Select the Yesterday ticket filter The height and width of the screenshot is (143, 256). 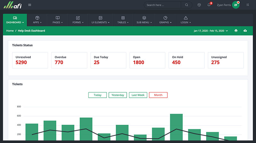(x=118, y=95)
